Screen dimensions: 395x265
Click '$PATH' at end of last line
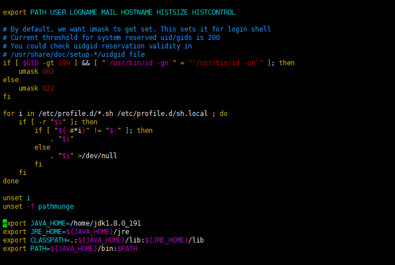(x=127, y=249)
